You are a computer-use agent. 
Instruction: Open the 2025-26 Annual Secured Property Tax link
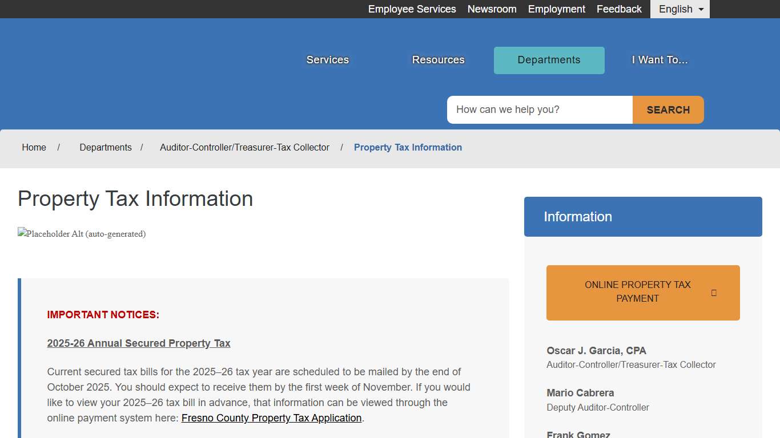pyautogui.click(x=139, y=343)
